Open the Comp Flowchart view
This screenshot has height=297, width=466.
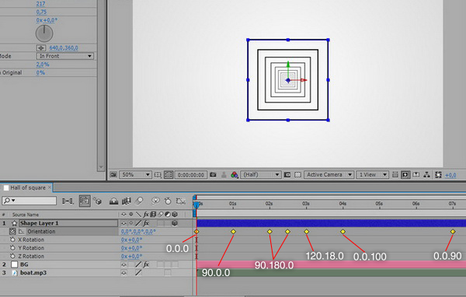pos(426,175)
